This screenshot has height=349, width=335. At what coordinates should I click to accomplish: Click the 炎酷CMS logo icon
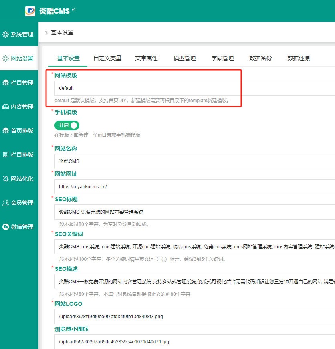[30, 11]
